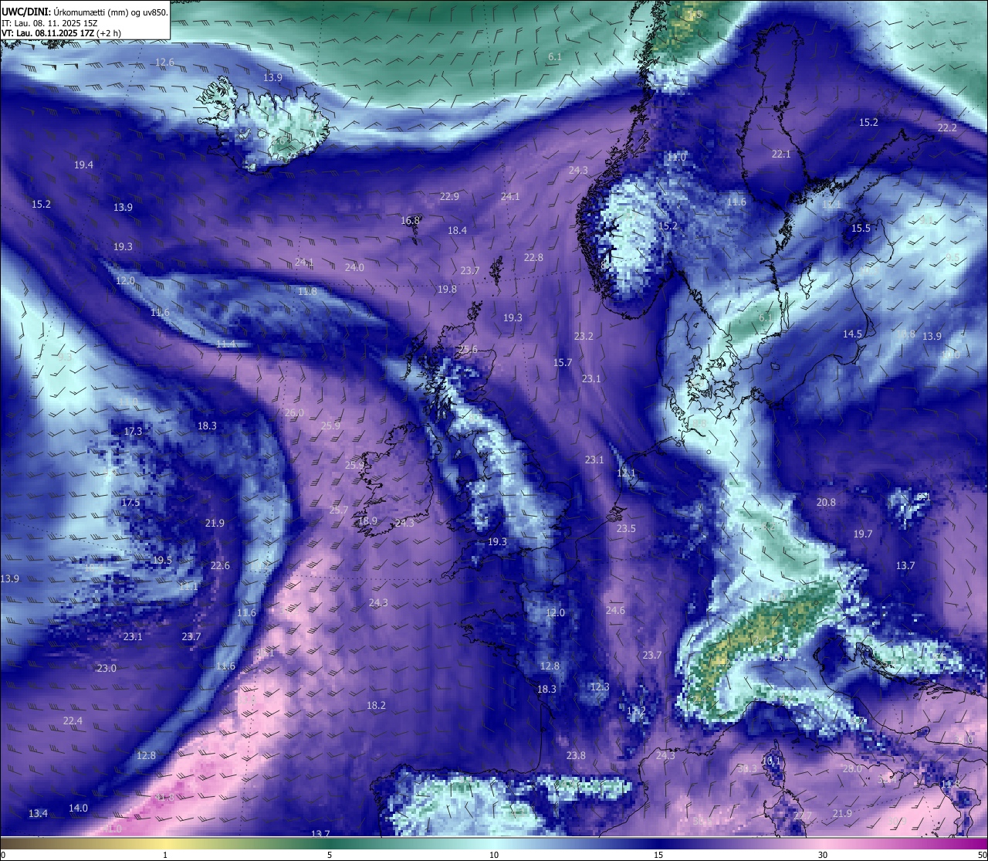
Task: Click the 20.8 value label
Action: tap(826, 502)
